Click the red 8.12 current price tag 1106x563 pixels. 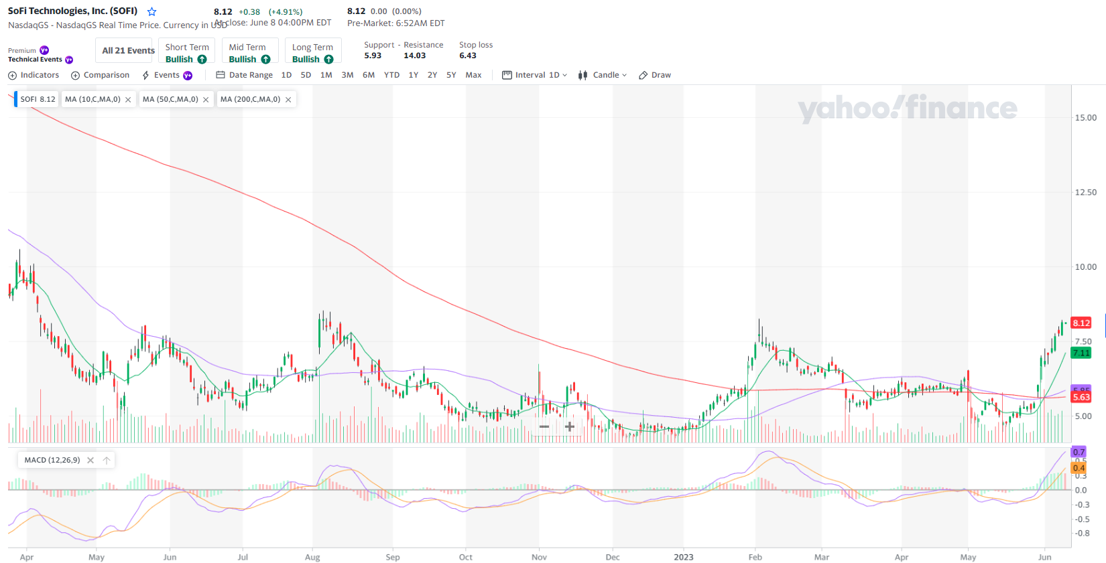(1081, 323)
